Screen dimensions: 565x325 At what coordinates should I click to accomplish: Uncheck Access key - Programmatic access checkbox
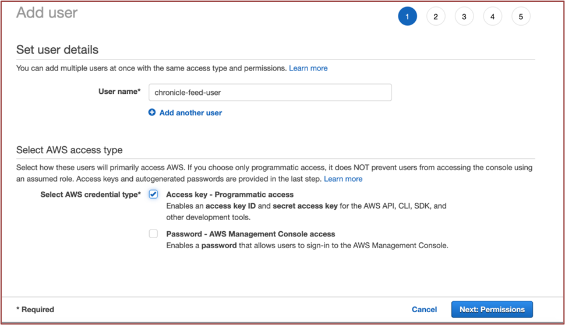(x=154, y=194)
